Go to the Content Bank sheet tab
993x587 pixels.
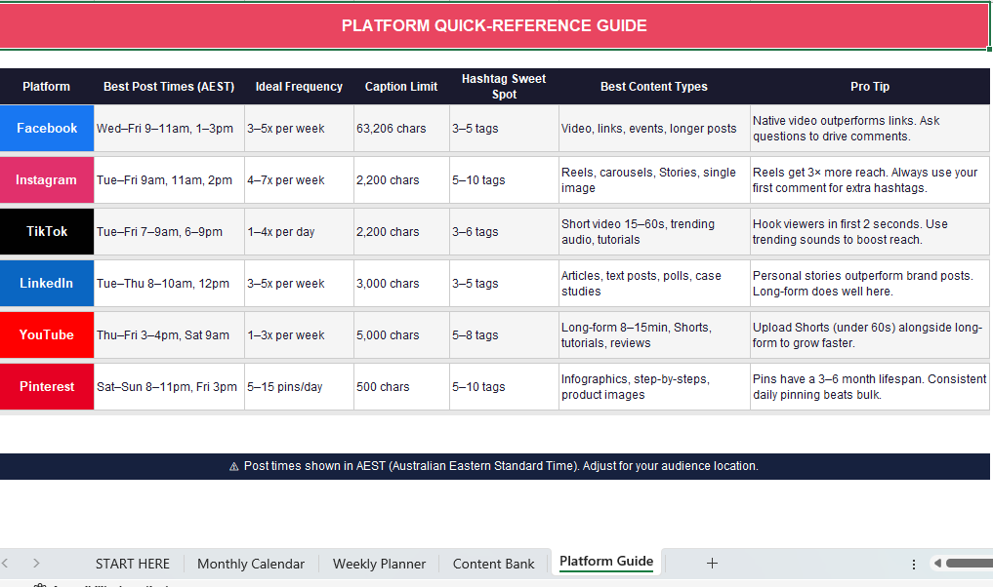pos(493,563)
